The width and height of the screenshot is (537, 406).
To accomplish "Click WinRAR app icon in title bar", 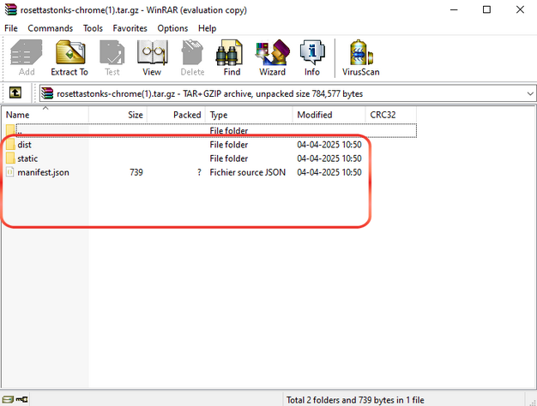I will (10, 9).
